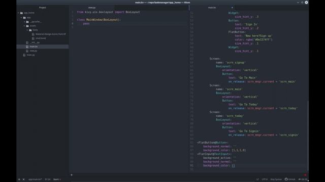Viewport: 325px width, 182px height.
Task: Click the text: 'Go To Signin' line
Action: [244, 131]
